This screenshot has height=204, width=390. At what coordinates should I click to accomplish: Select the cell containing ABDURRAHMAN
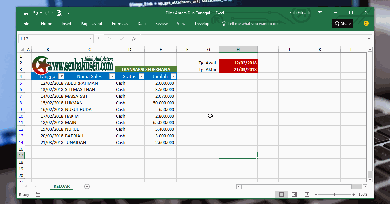coord(89,83)
